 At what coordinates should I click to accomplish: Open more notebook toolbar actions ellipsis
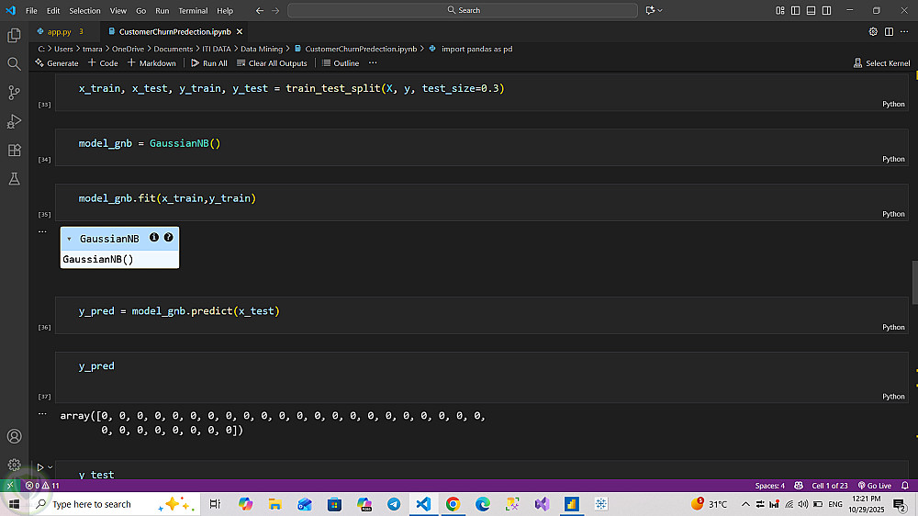373,63
